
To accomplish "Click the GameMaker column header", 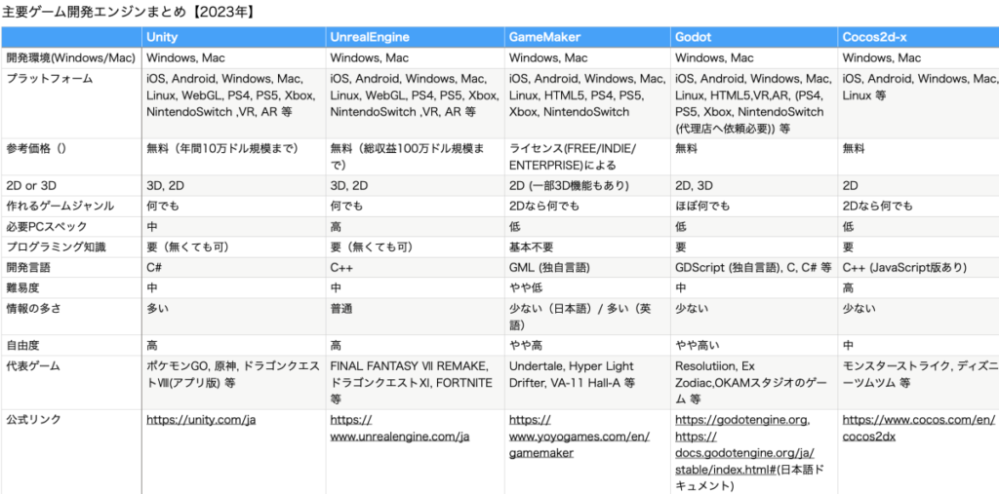I will coord(587,38).
